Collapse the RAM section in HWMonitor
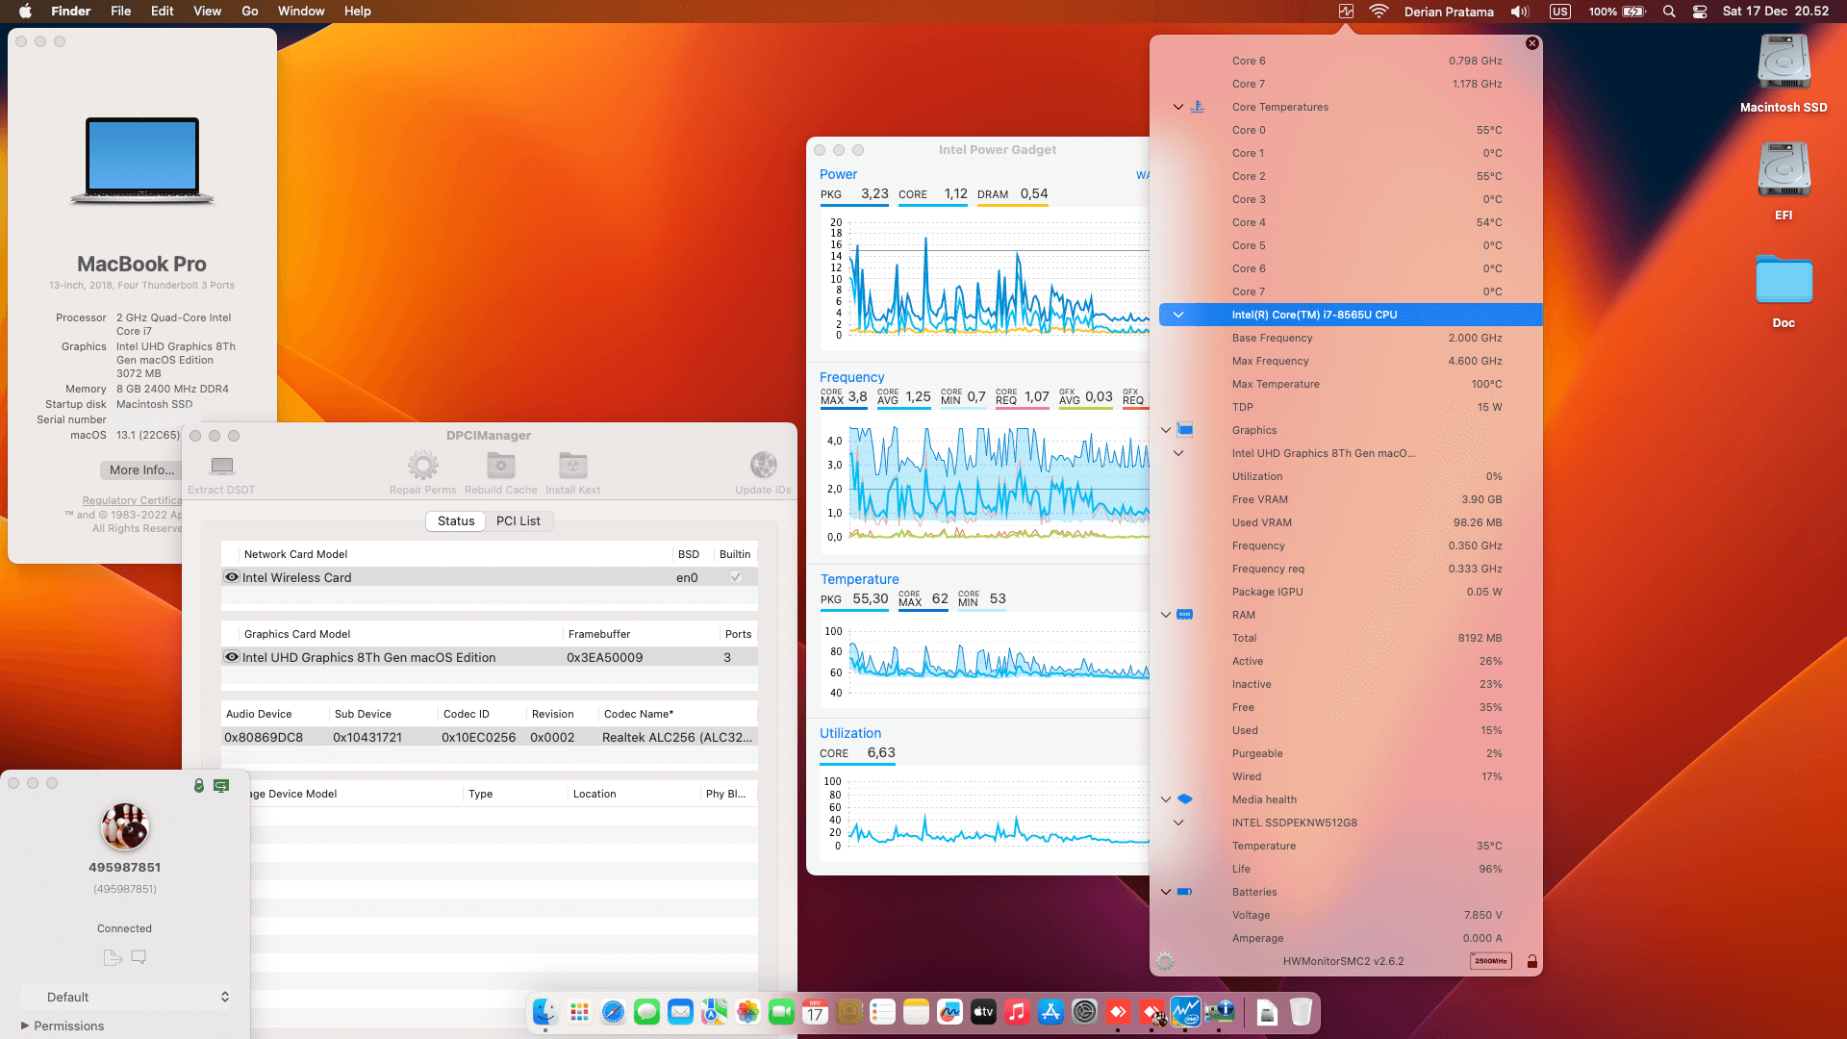 click(1165, 615)
